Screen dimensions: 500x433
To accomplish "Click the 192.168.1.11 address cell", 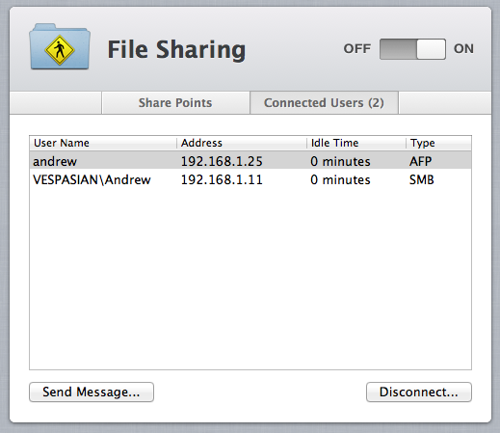I will [x=222, y=179].
